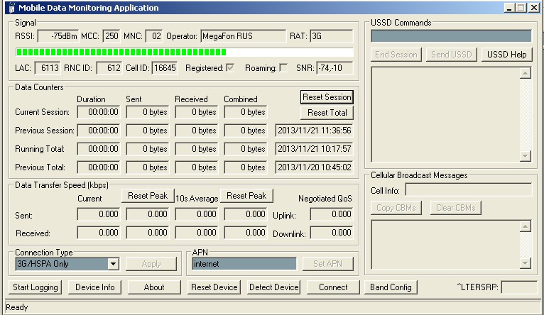Open Device Info

point(94,287)
